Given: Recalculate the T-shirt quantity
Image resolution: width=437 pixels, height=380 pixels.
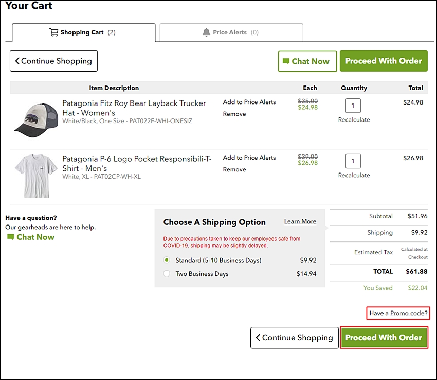Looking at the screenshot, I should pyautogui.click(x=354, y=176).
